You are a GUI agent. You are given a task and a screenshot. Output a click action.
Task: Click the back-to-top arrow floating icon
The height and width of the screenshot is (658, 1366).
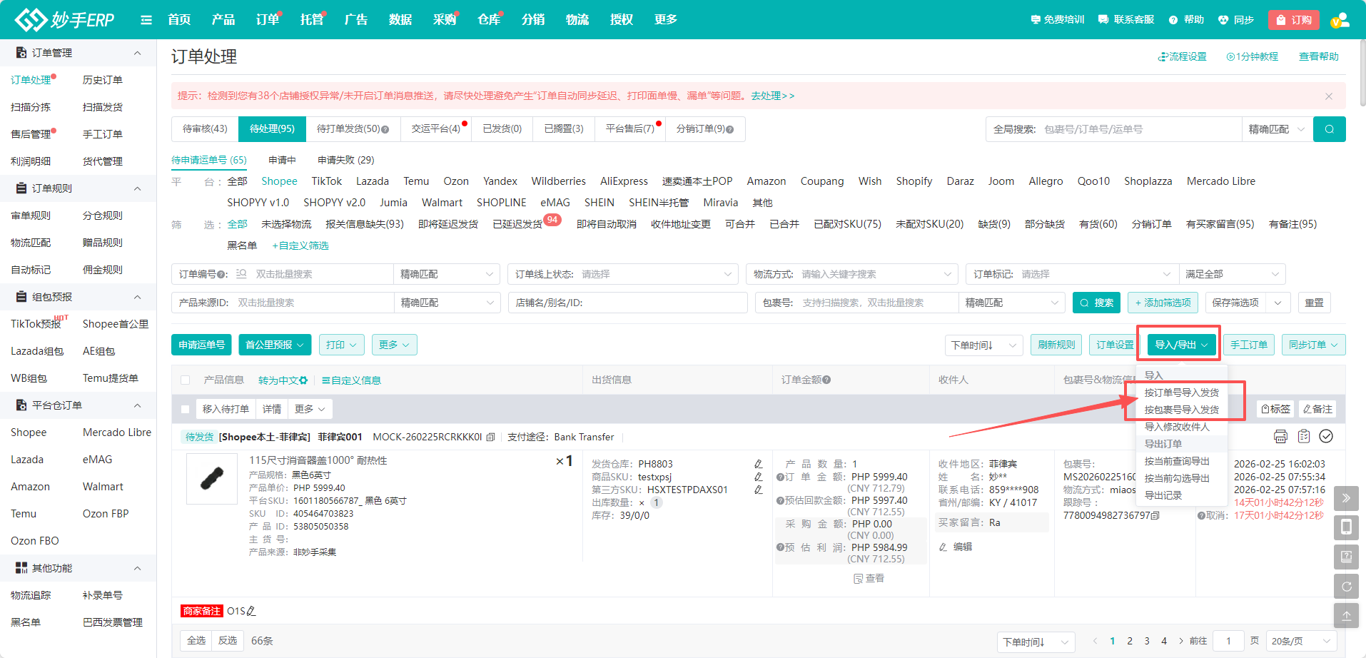pos(1346,616)
